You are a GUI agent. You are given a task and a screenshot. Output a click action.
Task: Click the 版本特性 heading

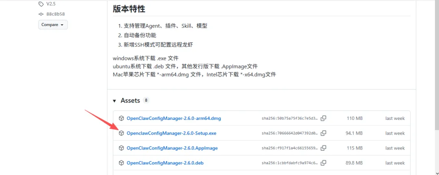pyautogui.click(x=129, y=9)
